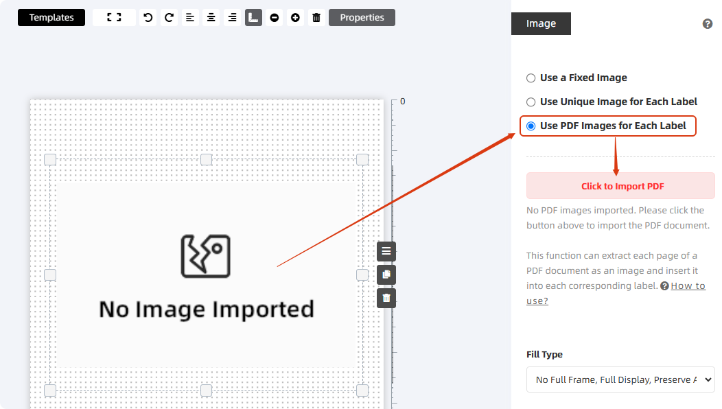Image resolution: width=722 pixels, height=409 pixels.
Task: Center-align the selected element
Action: [x=211, y=18]
